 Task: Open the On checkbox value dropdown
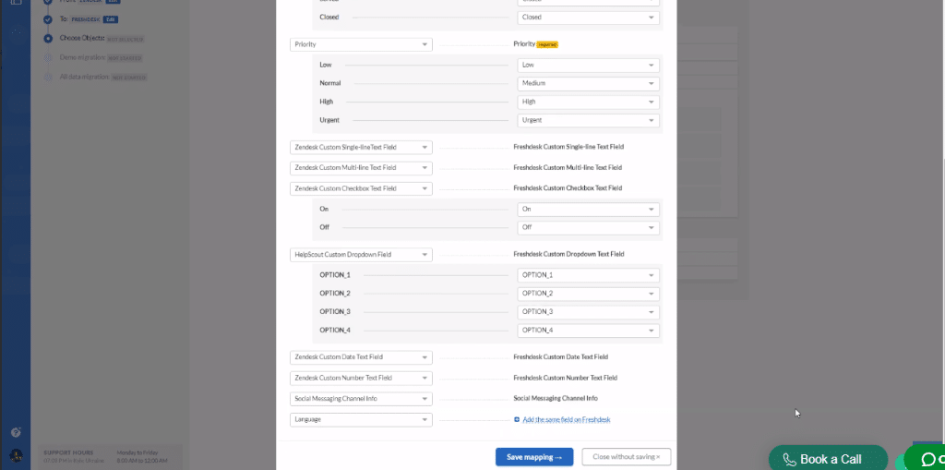click(588, 210)
